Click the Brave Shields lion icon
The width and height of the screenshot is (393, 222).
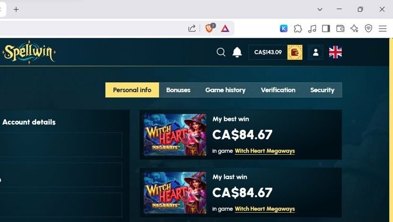209,28
